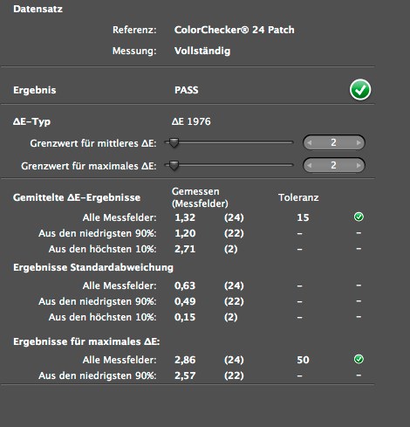Click the maximum ΔE value '2,86'
The width and height of the screenshot is (410, 427).
tap(185, 360)
